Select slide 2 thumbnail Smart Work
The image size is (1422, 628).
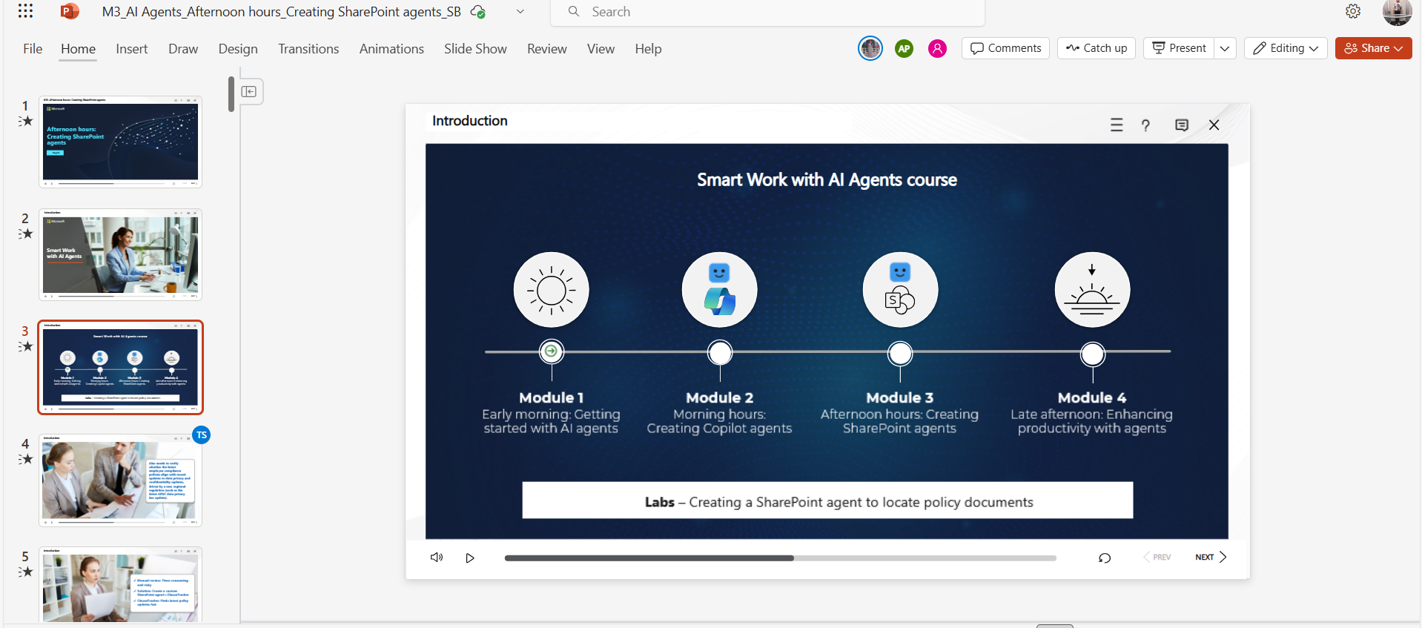(120, 254)
